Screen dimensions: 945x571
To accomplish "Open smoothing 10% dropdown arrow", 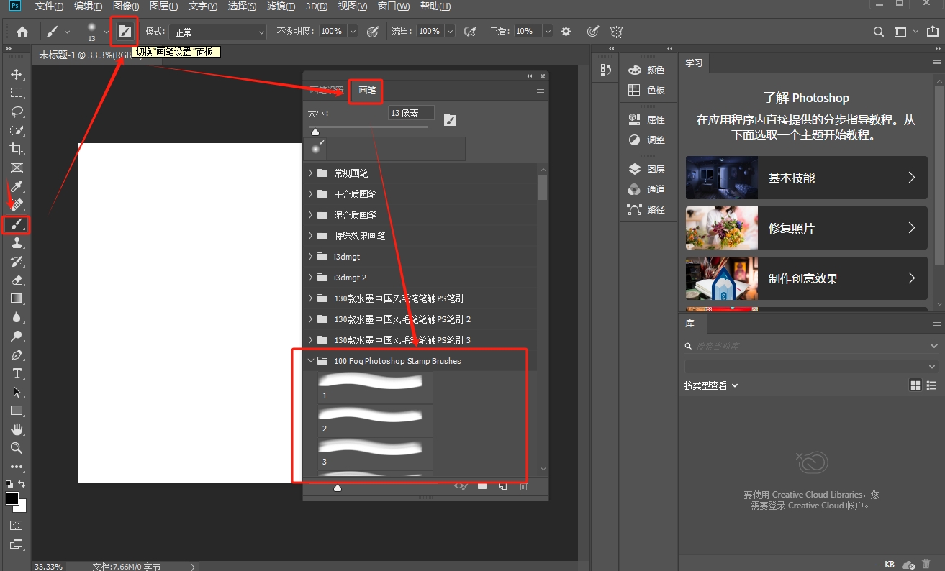I will [x=548, y=31].
